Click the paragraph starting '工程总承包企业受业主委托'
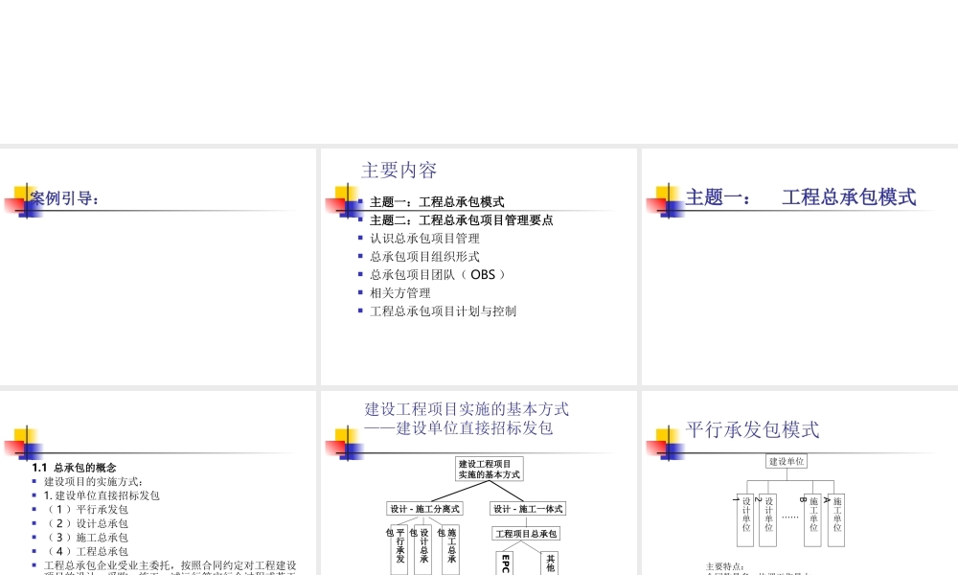Viewport: 958px width, 575px height. [170, 567]
